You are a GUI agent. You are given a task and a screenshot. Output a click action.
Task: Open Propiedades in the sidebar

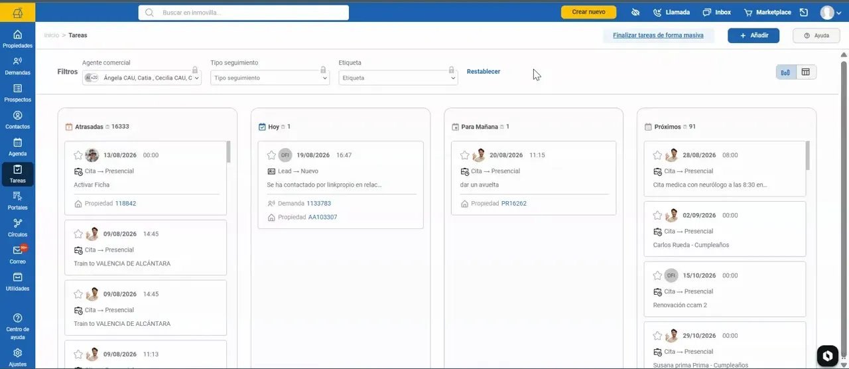tap(17, 39)
